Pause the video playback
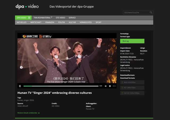The image size is (170, 120). click(20, 86)
